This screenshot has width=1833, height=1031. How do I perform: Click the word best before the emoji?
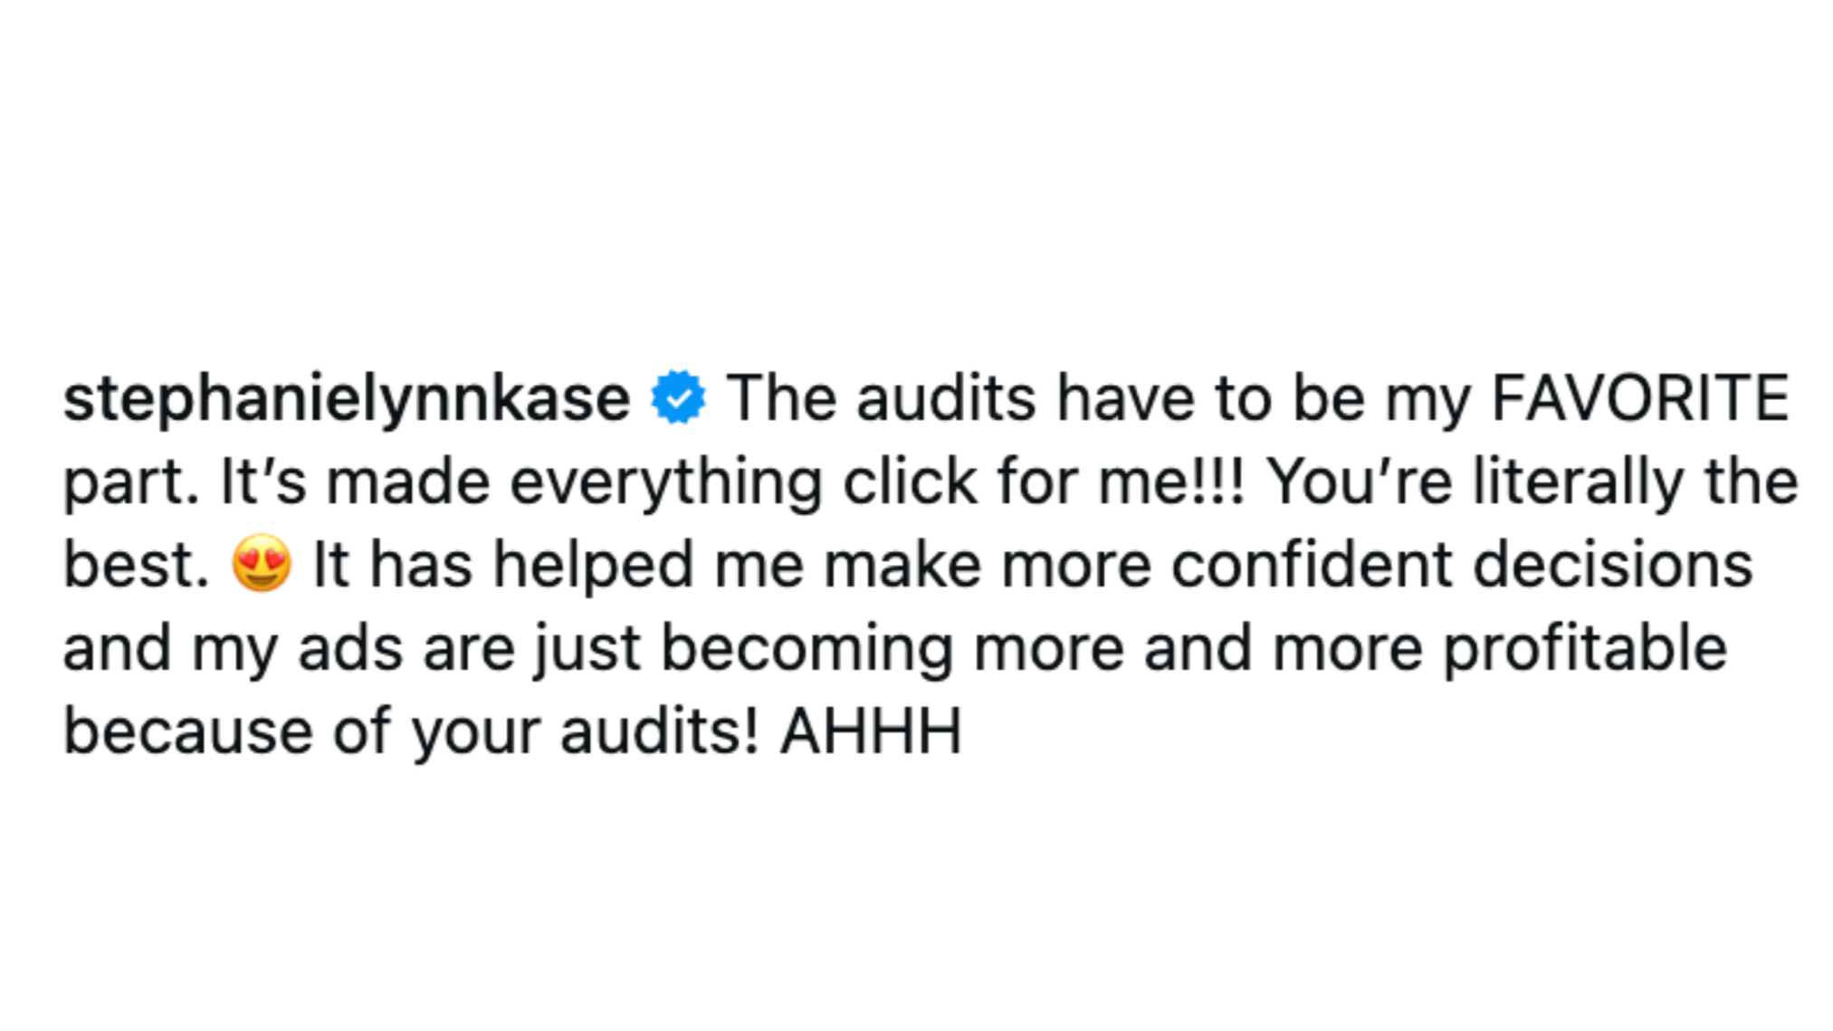coord(137,564)
